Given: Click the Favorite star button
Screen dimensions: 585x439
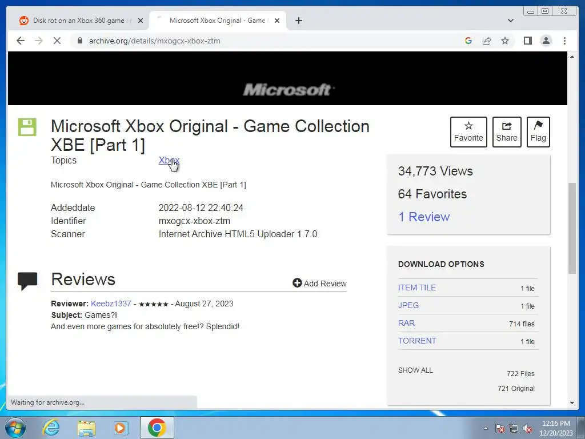Looking at the screenshot, I should [468, 132].
